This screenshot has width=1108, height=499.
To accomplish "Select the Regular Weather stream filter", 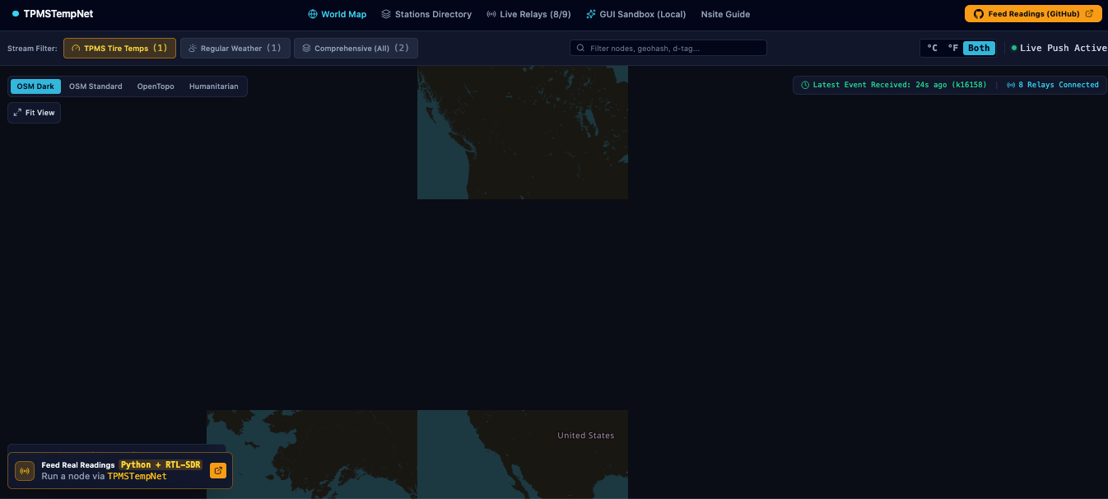I will [x=235, y=49].
